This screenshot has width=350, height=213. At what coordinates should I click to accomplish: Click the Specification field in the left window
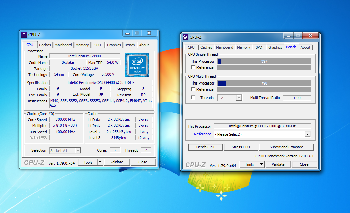[x=101, y=82]
